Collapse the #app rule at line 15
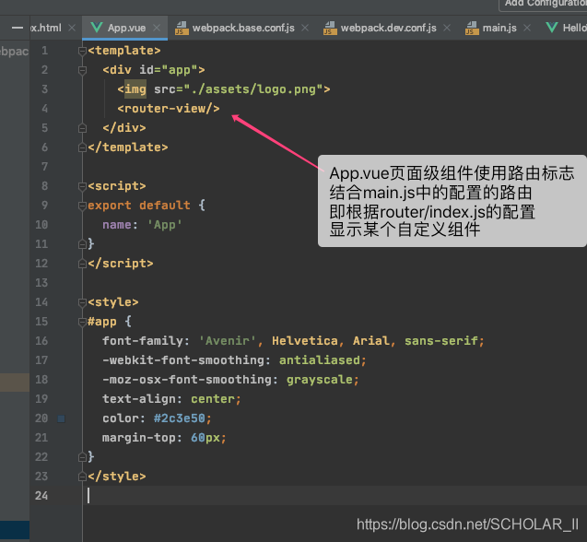The width and height of the screenshot is (587, 542). point(82,322)
